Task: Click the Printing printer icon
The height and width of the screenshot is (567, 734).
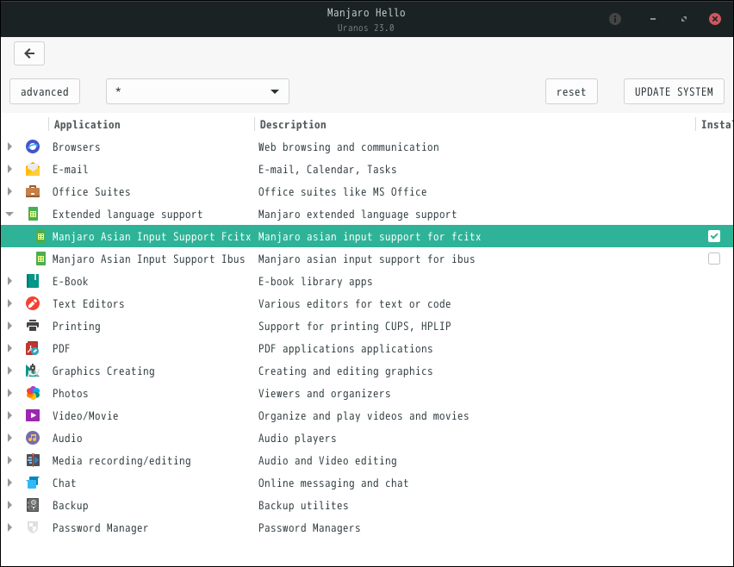Action: pos(33,326)
